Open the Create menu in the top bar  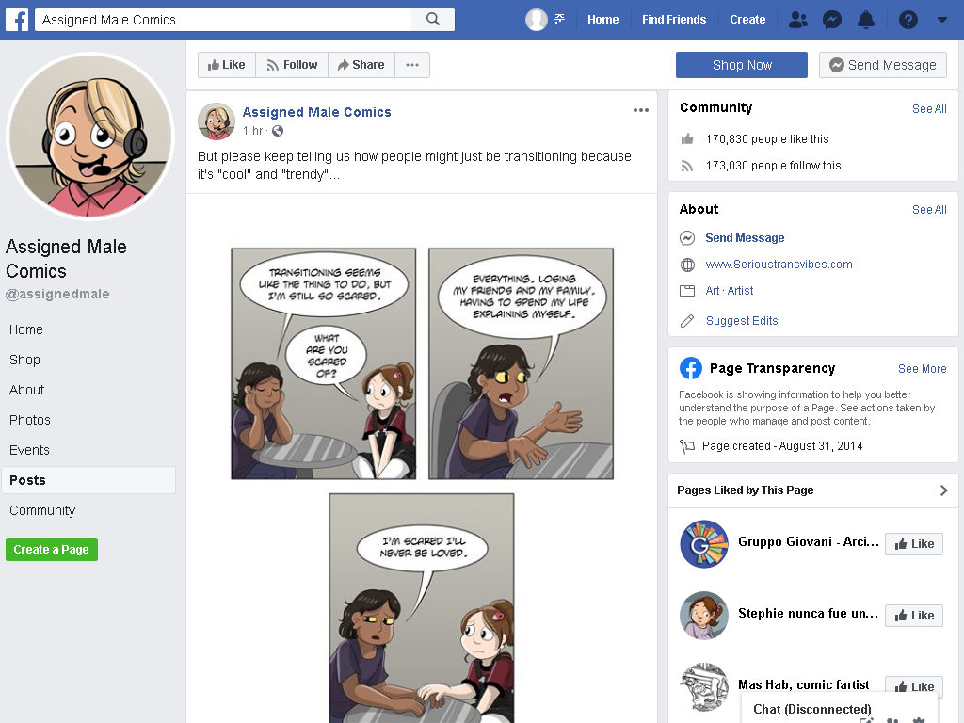tap(747, 20)
